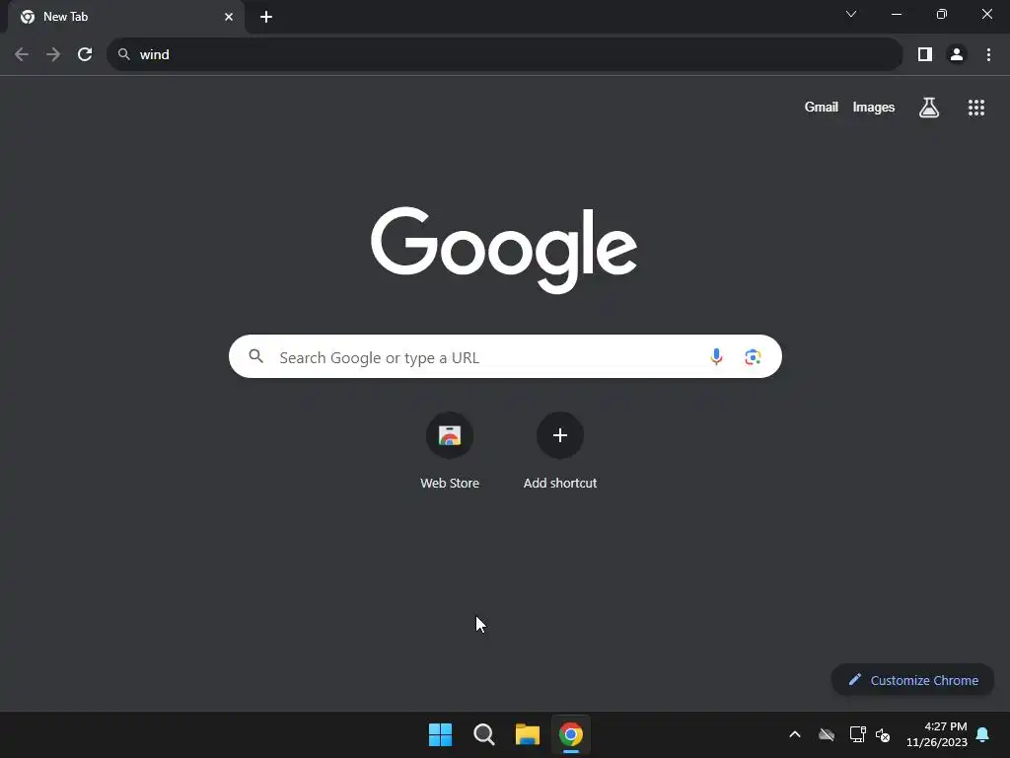Click the browser forward arrow
Image resolution: width=1010 pixels, height=758 pixels.
pyautogui.click(x=53, y=54)
